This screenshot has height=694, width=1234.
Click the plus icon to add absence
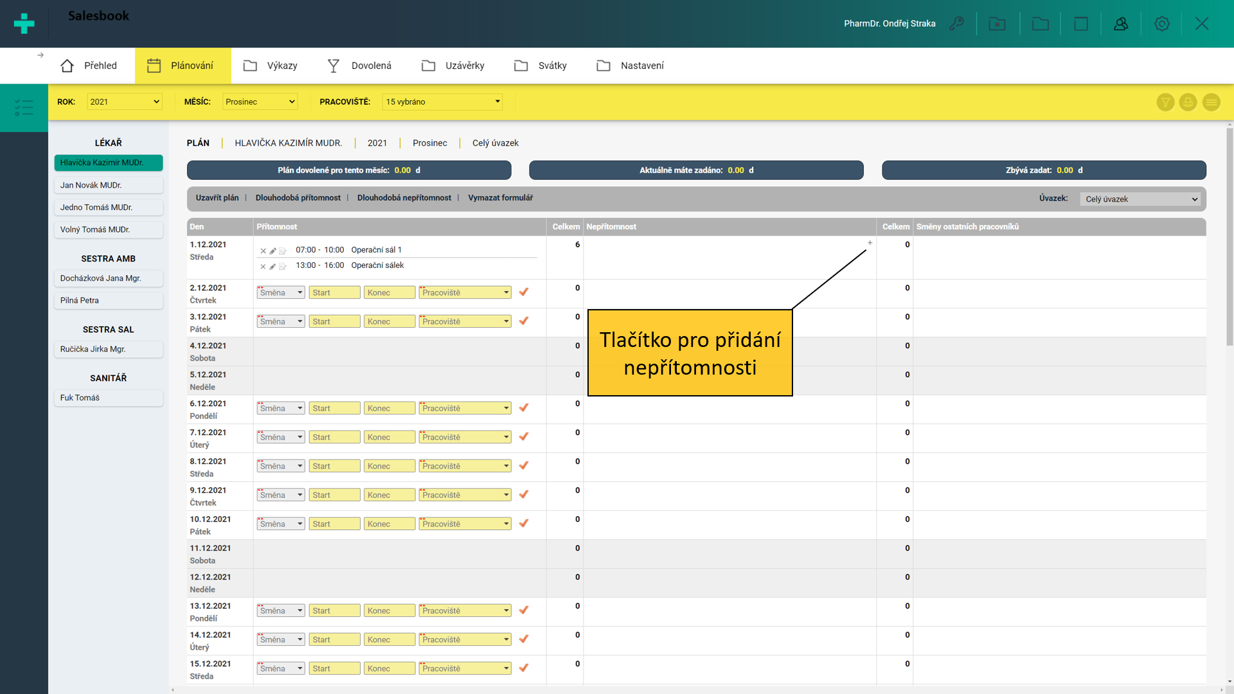(x=870, y=243)
